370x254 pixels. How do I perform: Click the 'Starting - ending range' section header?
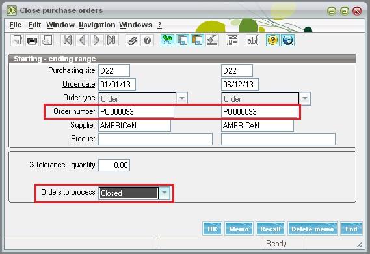[x=182, y=59]
